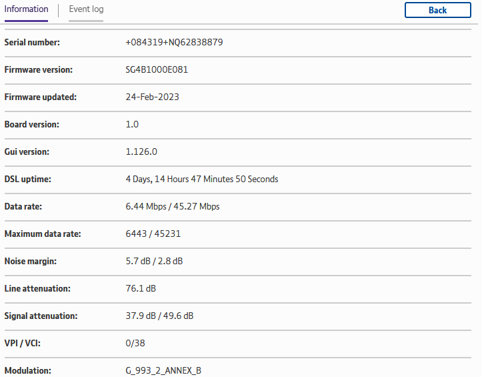Click the VPI / VCI value 0/38
This screenshot has width=482, height=377.
click(x=135, y=343)
